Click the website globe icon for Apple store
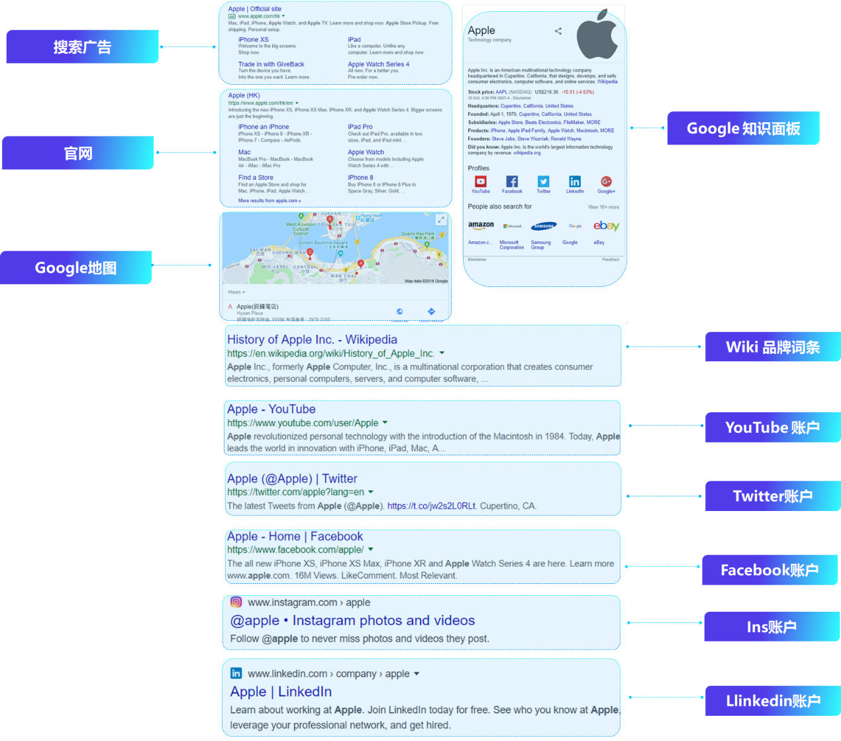The image size is (841, 741). tap(399, 312)
